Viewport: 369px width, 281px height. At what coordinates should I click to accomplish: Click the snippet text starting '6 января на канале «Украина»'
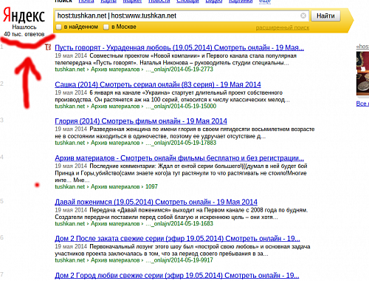click(x=186, y=92)
